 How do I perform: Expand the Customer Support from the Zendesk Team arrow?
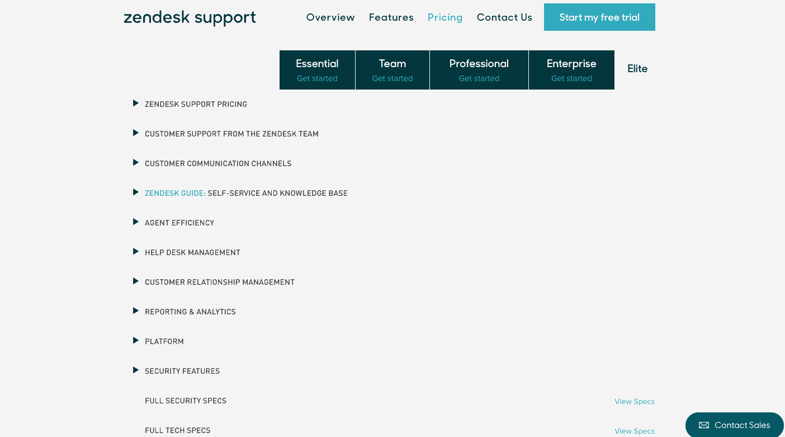coord(135,133)
